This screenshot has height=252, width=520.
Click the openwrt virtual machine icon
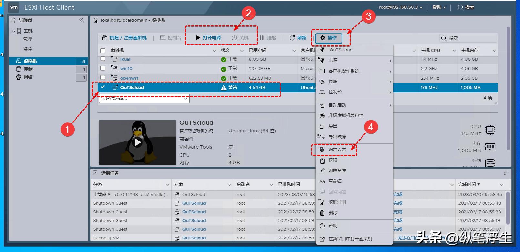click(115, 78)
